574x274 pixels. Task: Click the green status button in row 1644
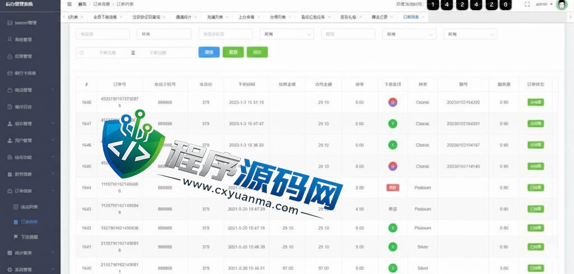click(535, 188)
